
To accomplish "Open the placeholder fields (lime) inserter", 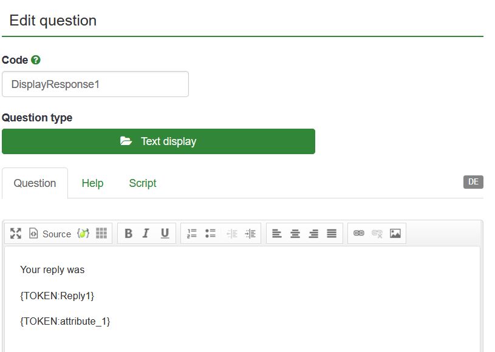I will (x=83, y=234).
